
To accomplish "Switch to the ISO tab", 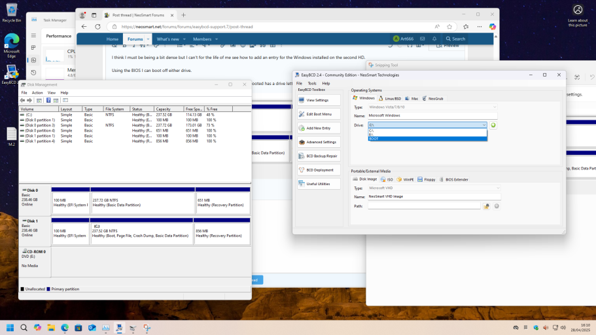I will coord(387,179).
